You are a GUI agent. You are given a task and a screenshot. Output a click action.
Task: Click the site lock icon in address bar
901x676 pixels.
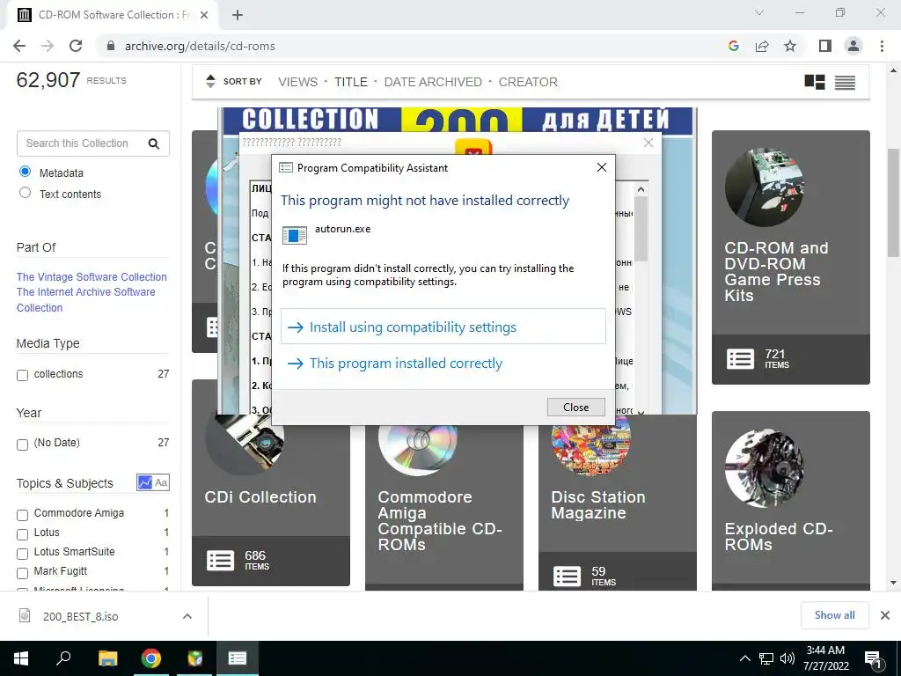[x=111, y=46]
